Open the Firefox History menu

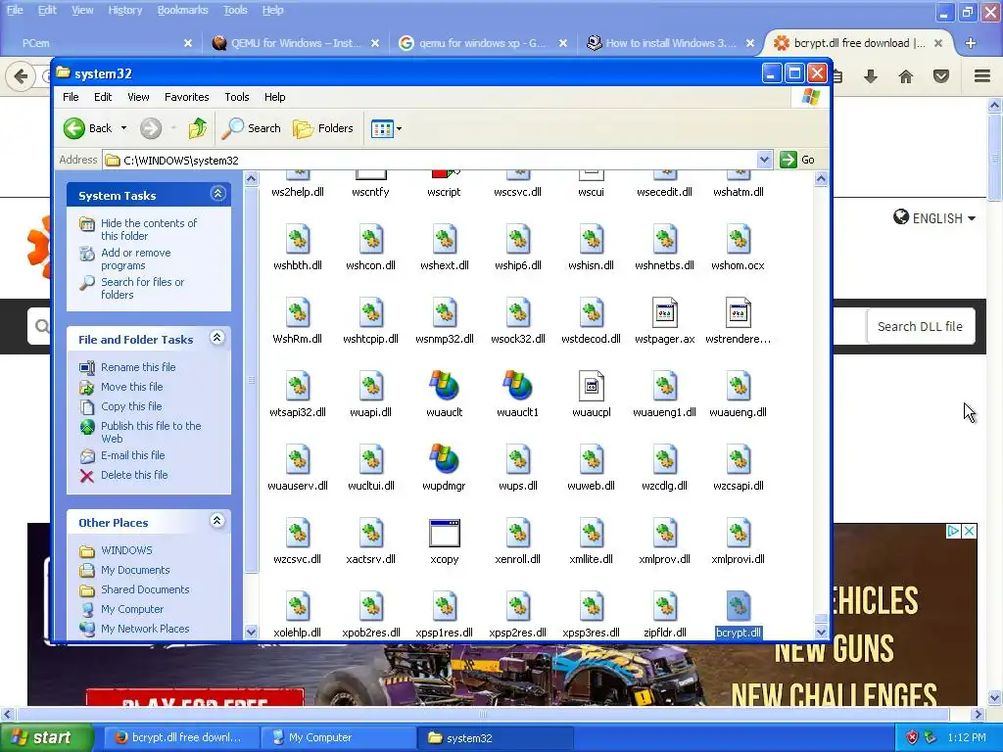[124, 10]
